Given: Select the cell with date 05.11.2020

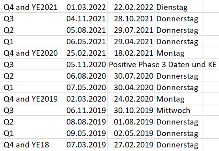Looking at the screenshot, I should click(83, 64).
